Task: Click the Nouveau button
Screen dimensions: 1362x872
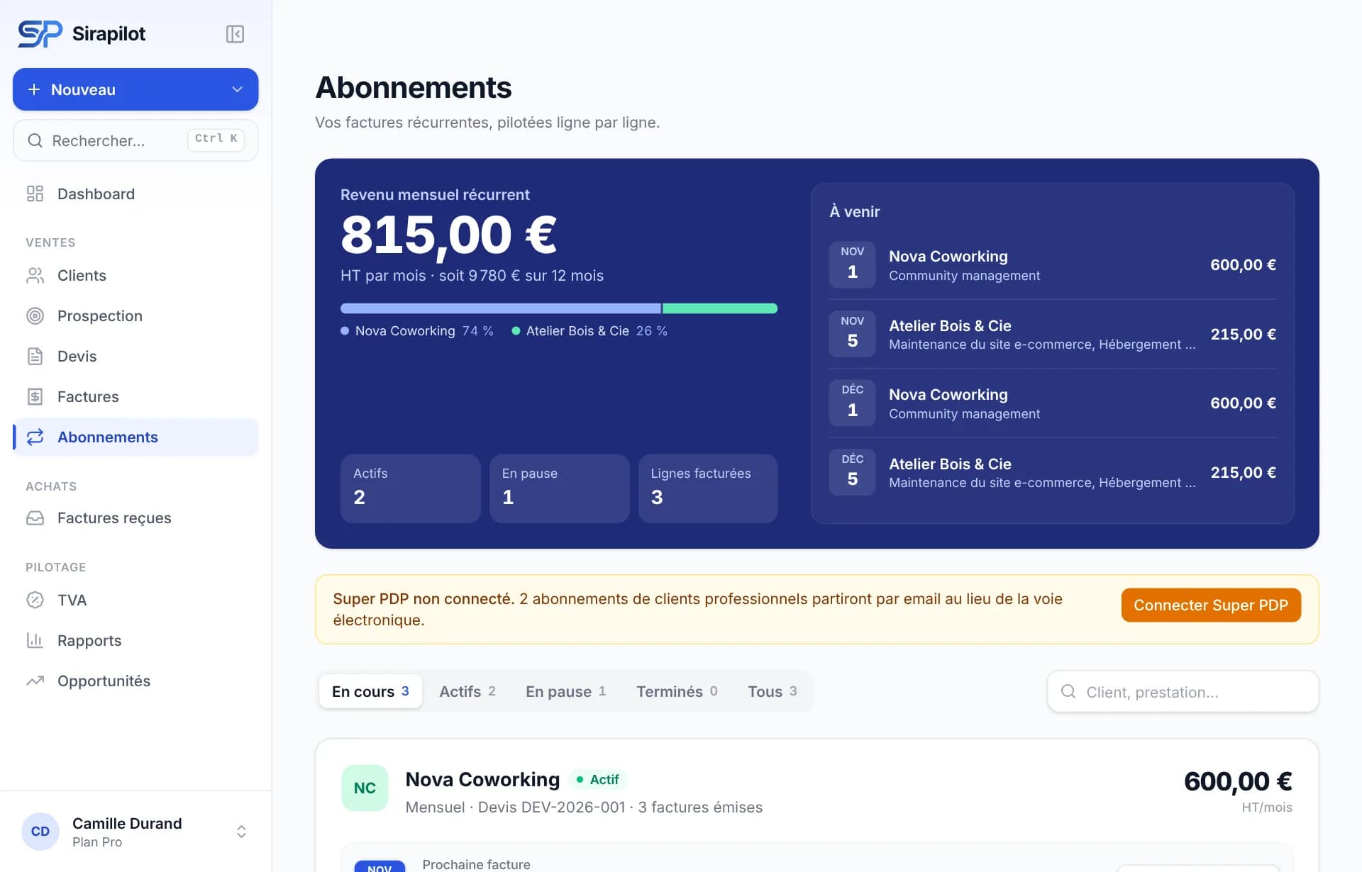Action: pyautogui.click(x=135, y=89)
